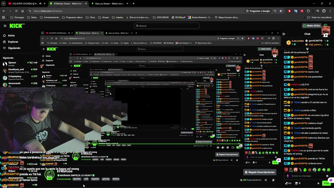Click the Obtén KICKs button
This screenshot has height=188, width=334.
click(x=312, y=26)
